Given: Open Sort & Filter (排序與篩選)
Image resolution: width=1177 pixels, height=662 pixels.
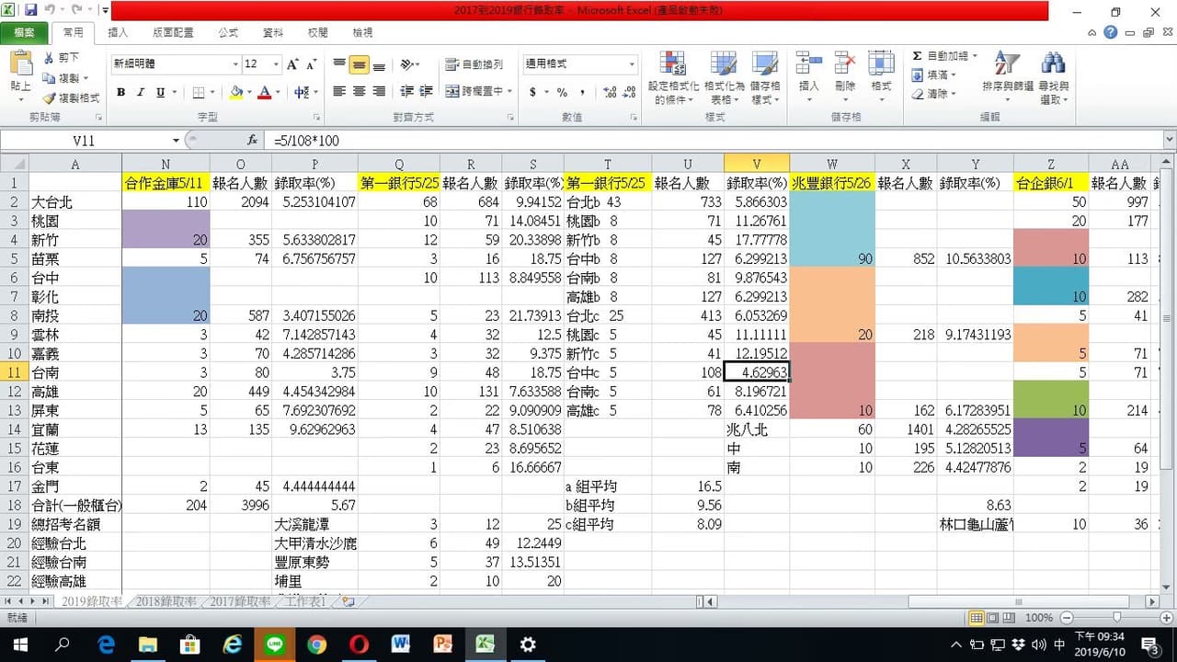Looking at the screenshot, I should (x=1008, y=78).
